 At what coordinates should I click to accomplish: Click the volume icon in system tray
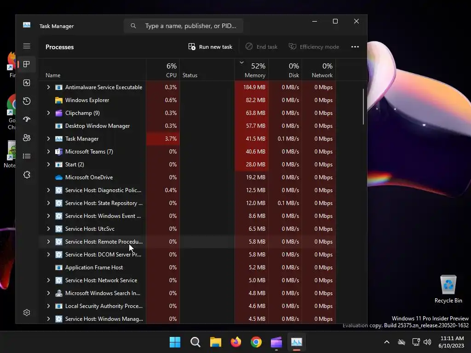427,342
